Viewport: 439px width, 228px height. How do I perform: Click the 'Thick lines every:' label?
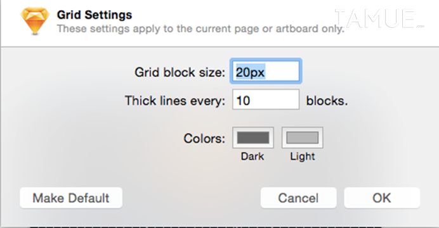click(175, 101)
